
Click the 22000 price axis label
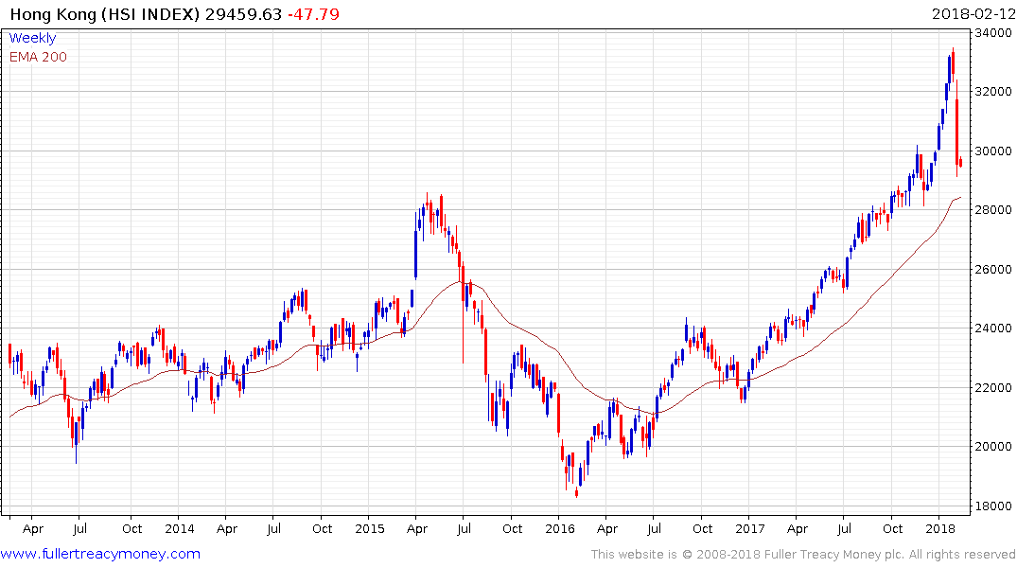(993, 387)
